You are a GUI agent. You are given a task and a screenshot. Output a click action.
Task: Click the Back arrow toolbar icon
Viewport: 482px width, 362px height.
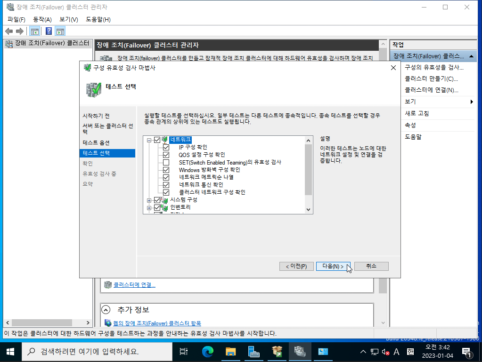tap(9, 31)
